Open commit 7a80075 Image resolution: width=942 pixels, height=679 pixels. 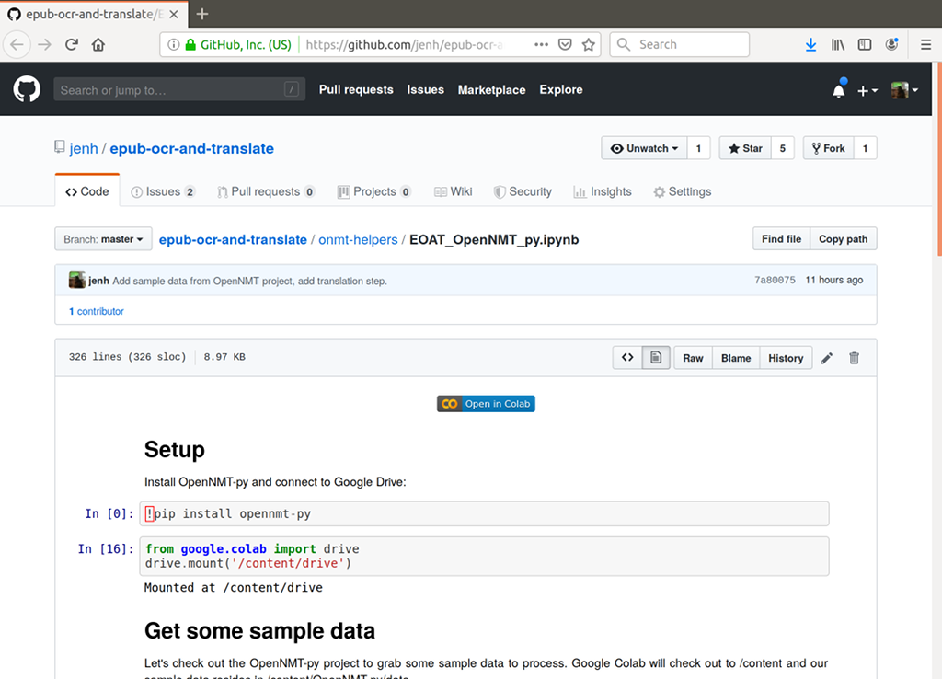point(775,280)
